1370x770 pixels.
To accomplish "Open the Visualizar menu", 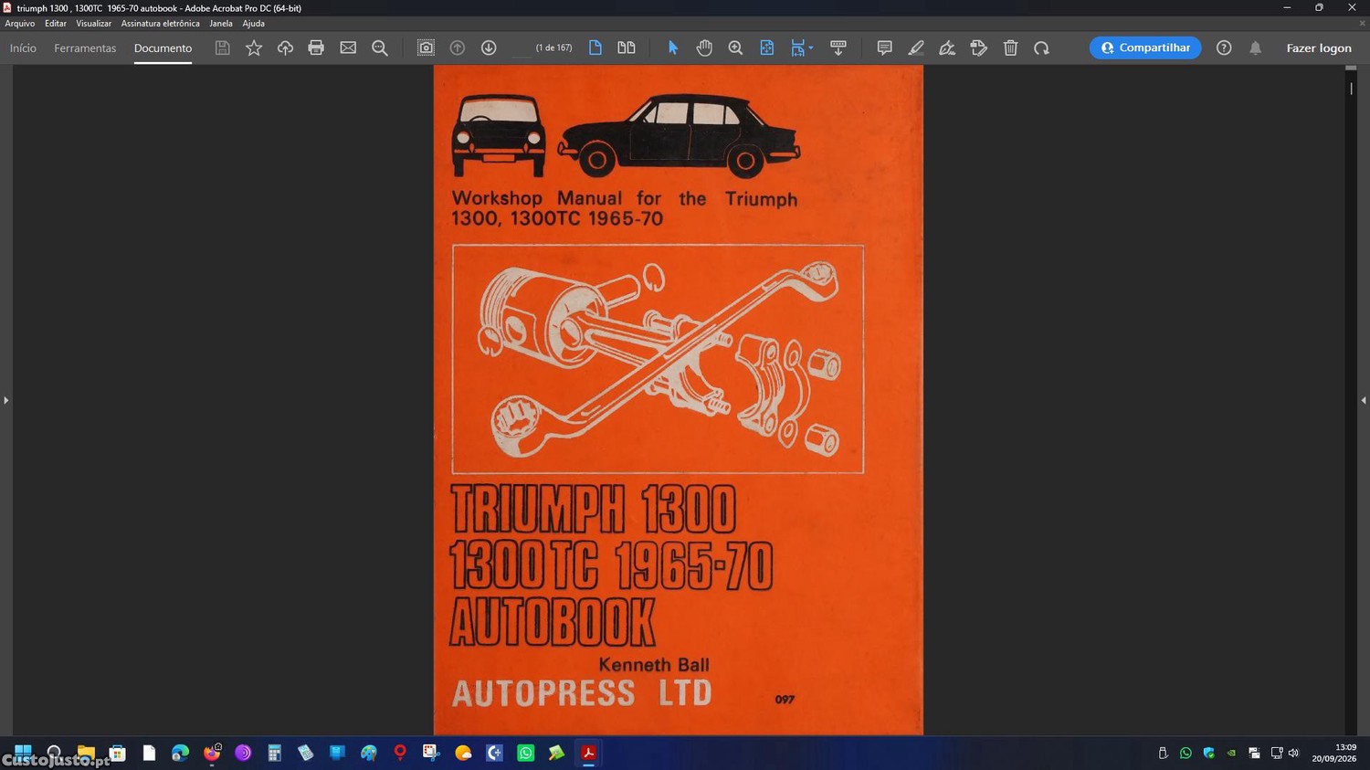I will 93,24.
